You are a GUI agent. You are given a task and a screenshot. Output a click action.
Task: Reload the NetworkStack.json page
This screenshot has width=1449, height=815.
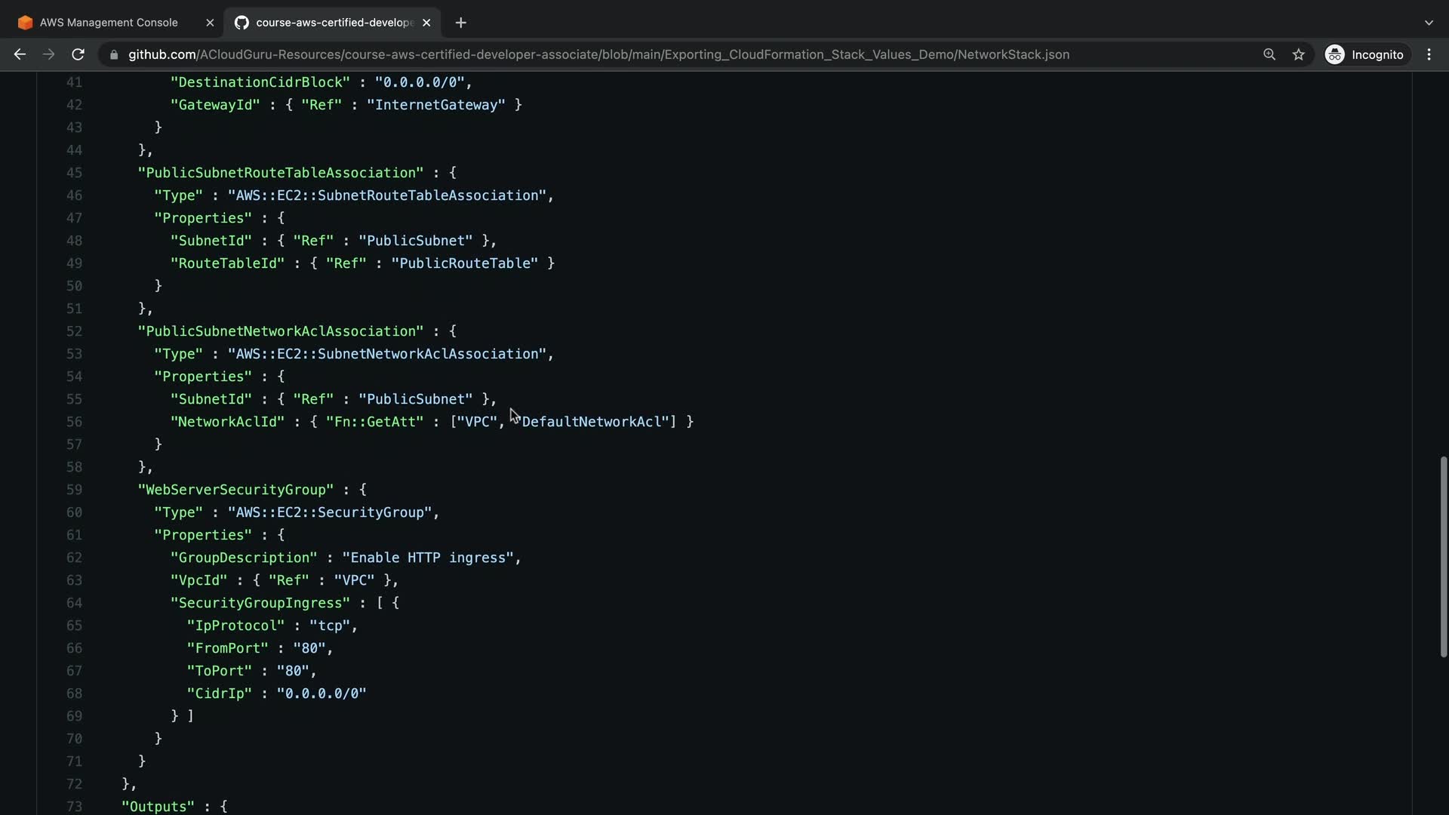click(x=78, y=54)
